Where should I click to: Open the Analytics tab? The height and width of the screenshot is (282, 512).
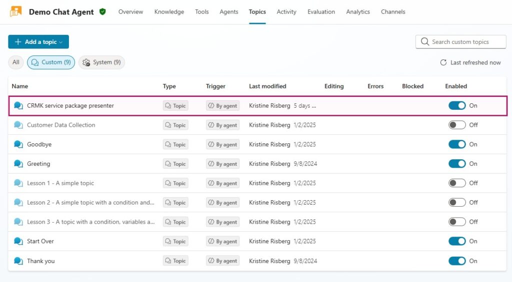(x=358, y=12)
